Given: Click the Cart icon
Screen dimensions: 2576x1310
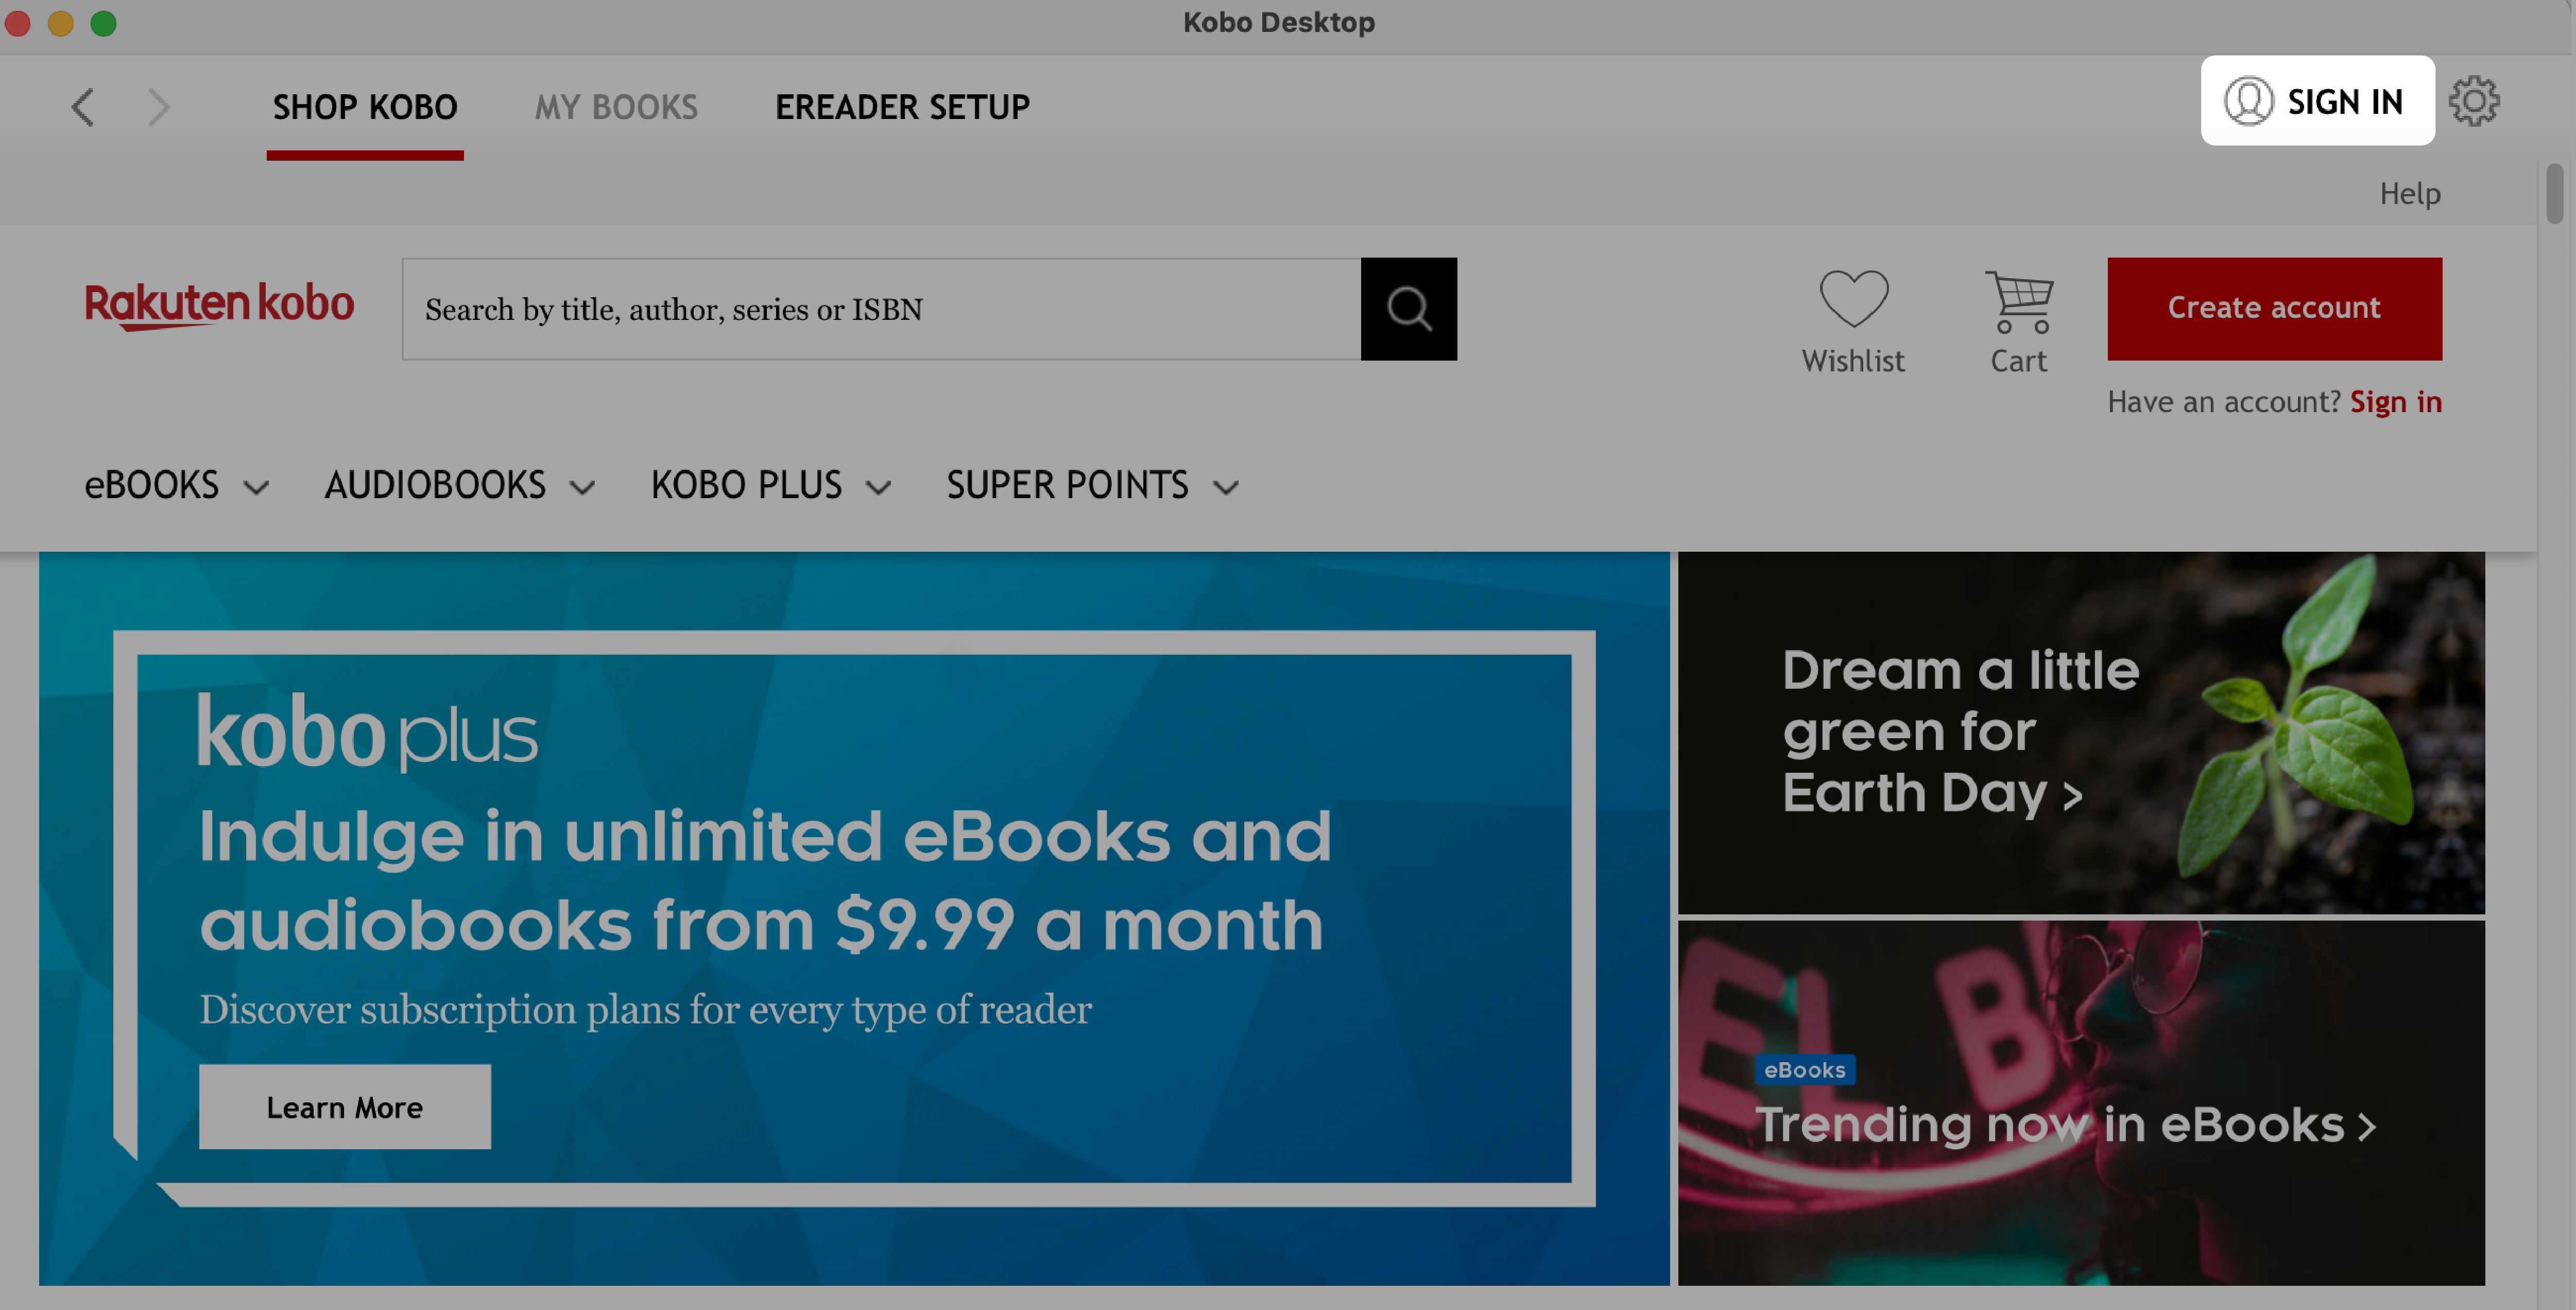Looking at the screenshot, I should [x=2018, y=308].
